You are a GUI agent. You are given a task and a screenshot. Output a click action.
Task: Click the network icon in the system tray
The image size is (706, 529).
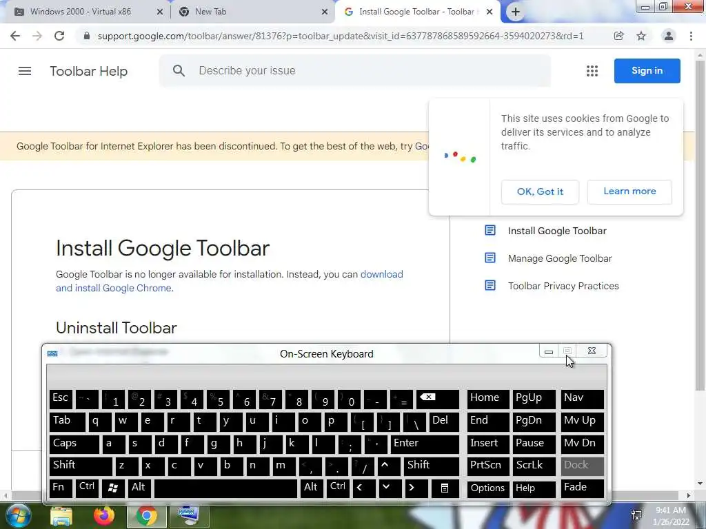636,515
